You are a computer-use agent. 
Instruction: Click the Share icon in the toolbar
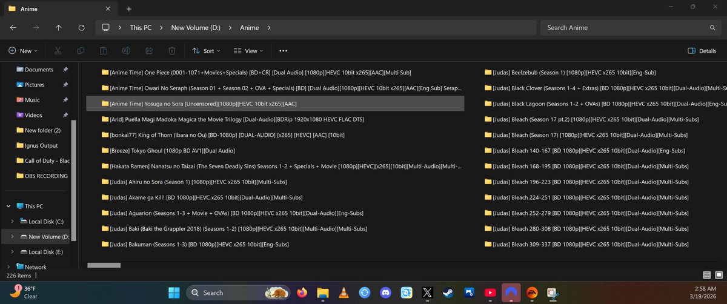149,51
